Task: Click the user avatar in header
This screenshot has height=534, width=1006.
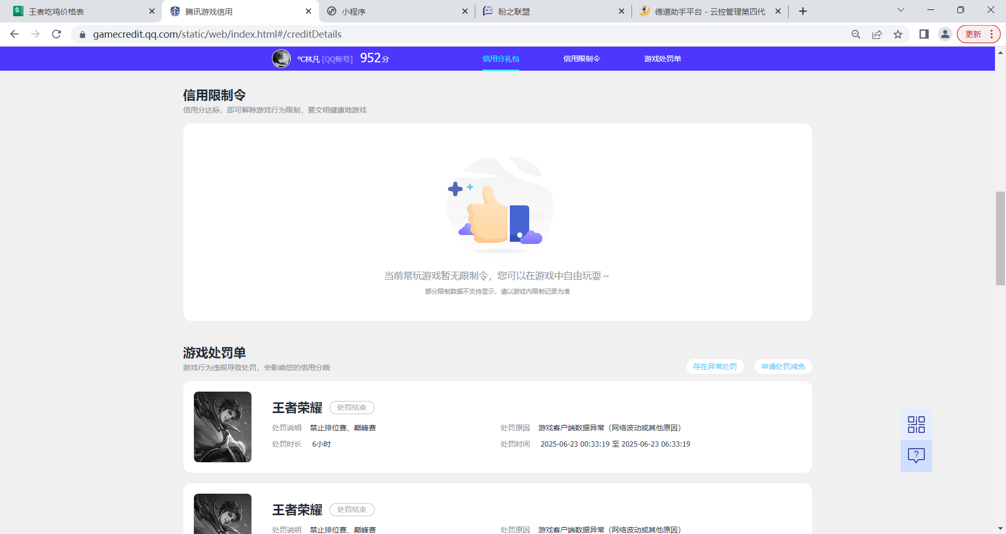Action: (281, 59)
